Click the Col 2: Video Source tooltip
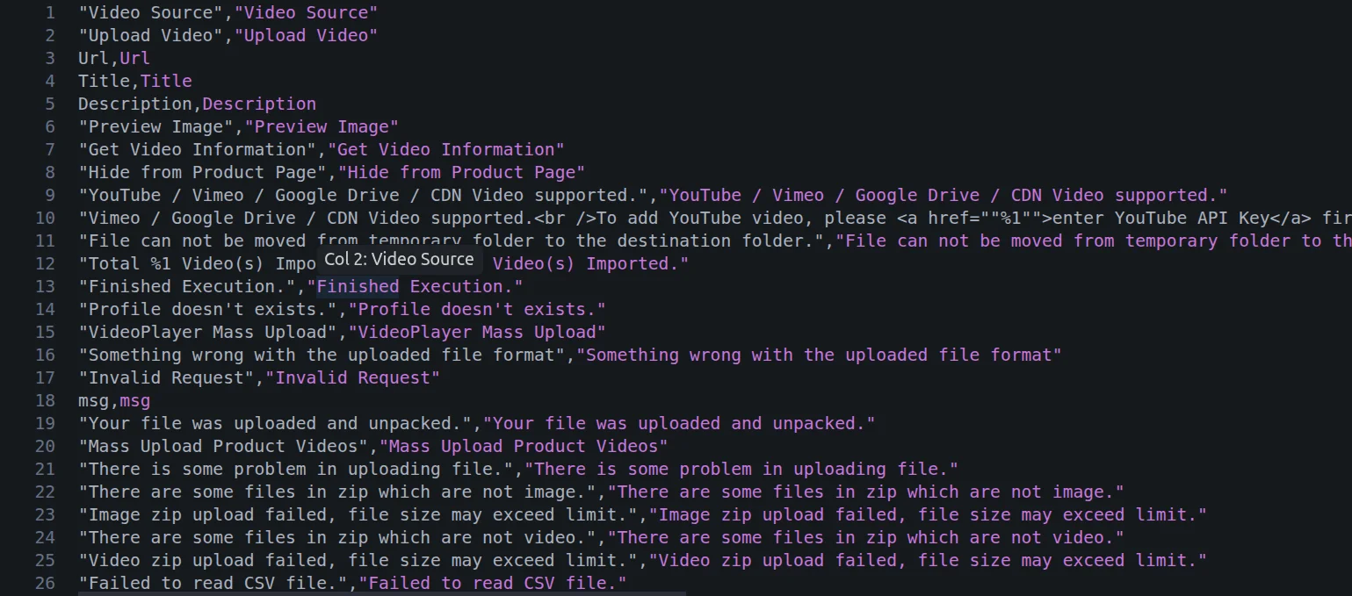 399,260
